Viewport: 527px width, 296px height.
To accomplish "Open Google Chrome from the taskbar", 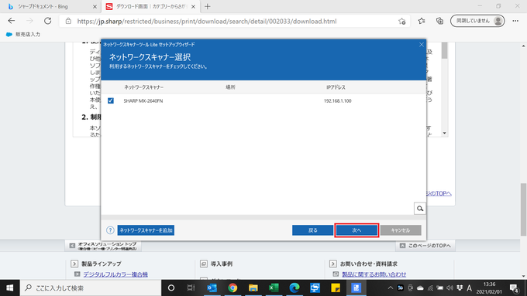I will click(232, 288).
